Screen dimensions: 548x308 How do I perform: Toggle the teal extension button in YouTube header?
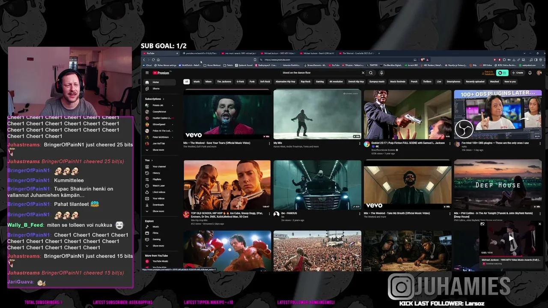click(x=502, y=73)
